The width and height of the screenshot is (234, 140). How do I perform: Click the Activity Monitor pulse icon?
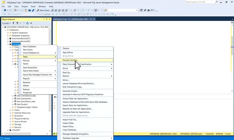pos(31,23)
